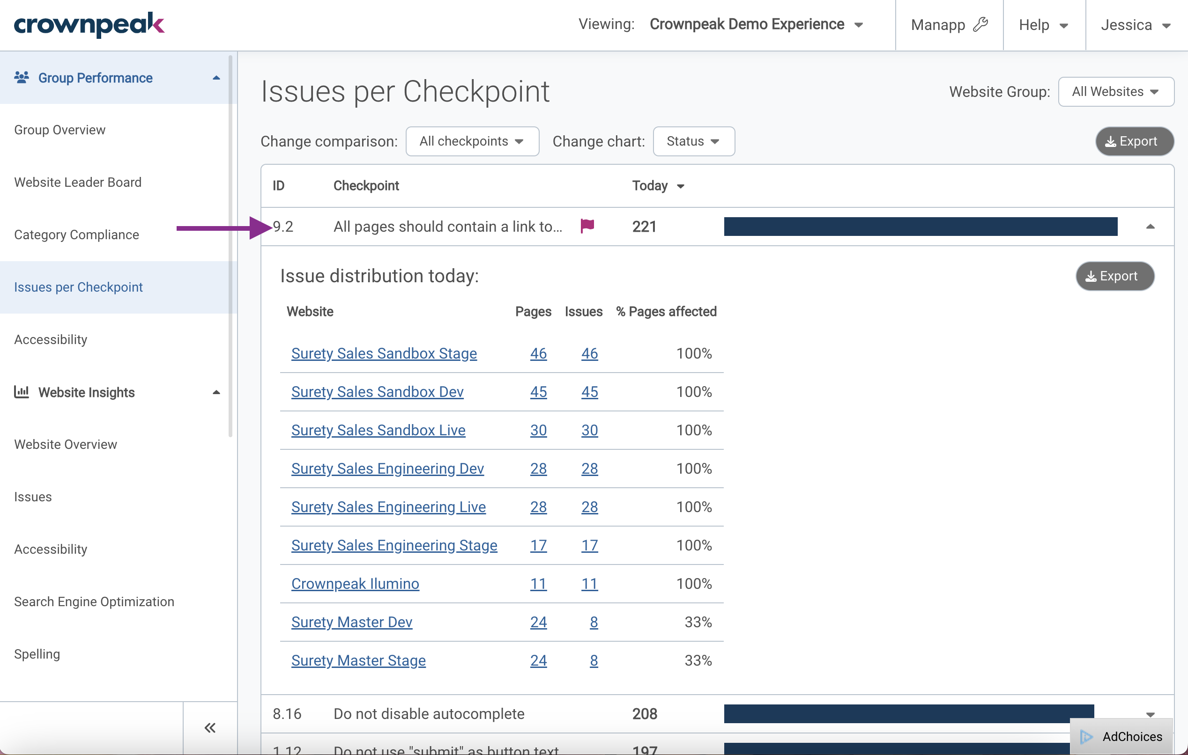Click the Manapp wrench icon

pyautogui.click(x=981, y=24)
